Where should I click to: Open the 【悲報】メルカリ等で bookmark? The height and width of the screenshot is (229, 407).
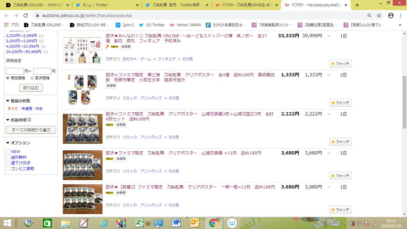tap(364, 25)
